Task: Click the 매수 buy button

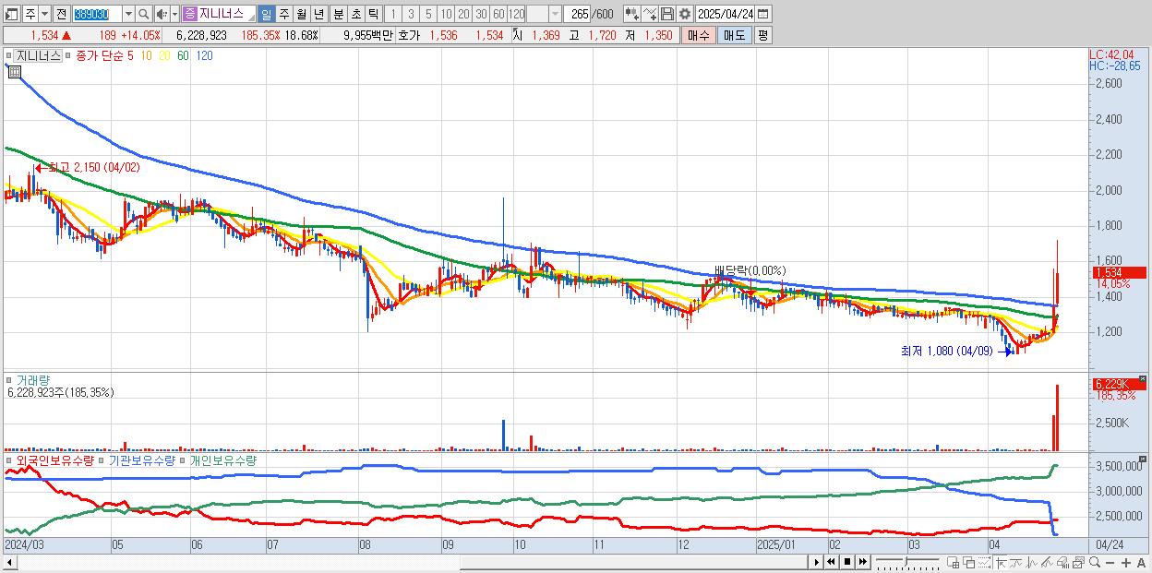Action: coord(698,35)
